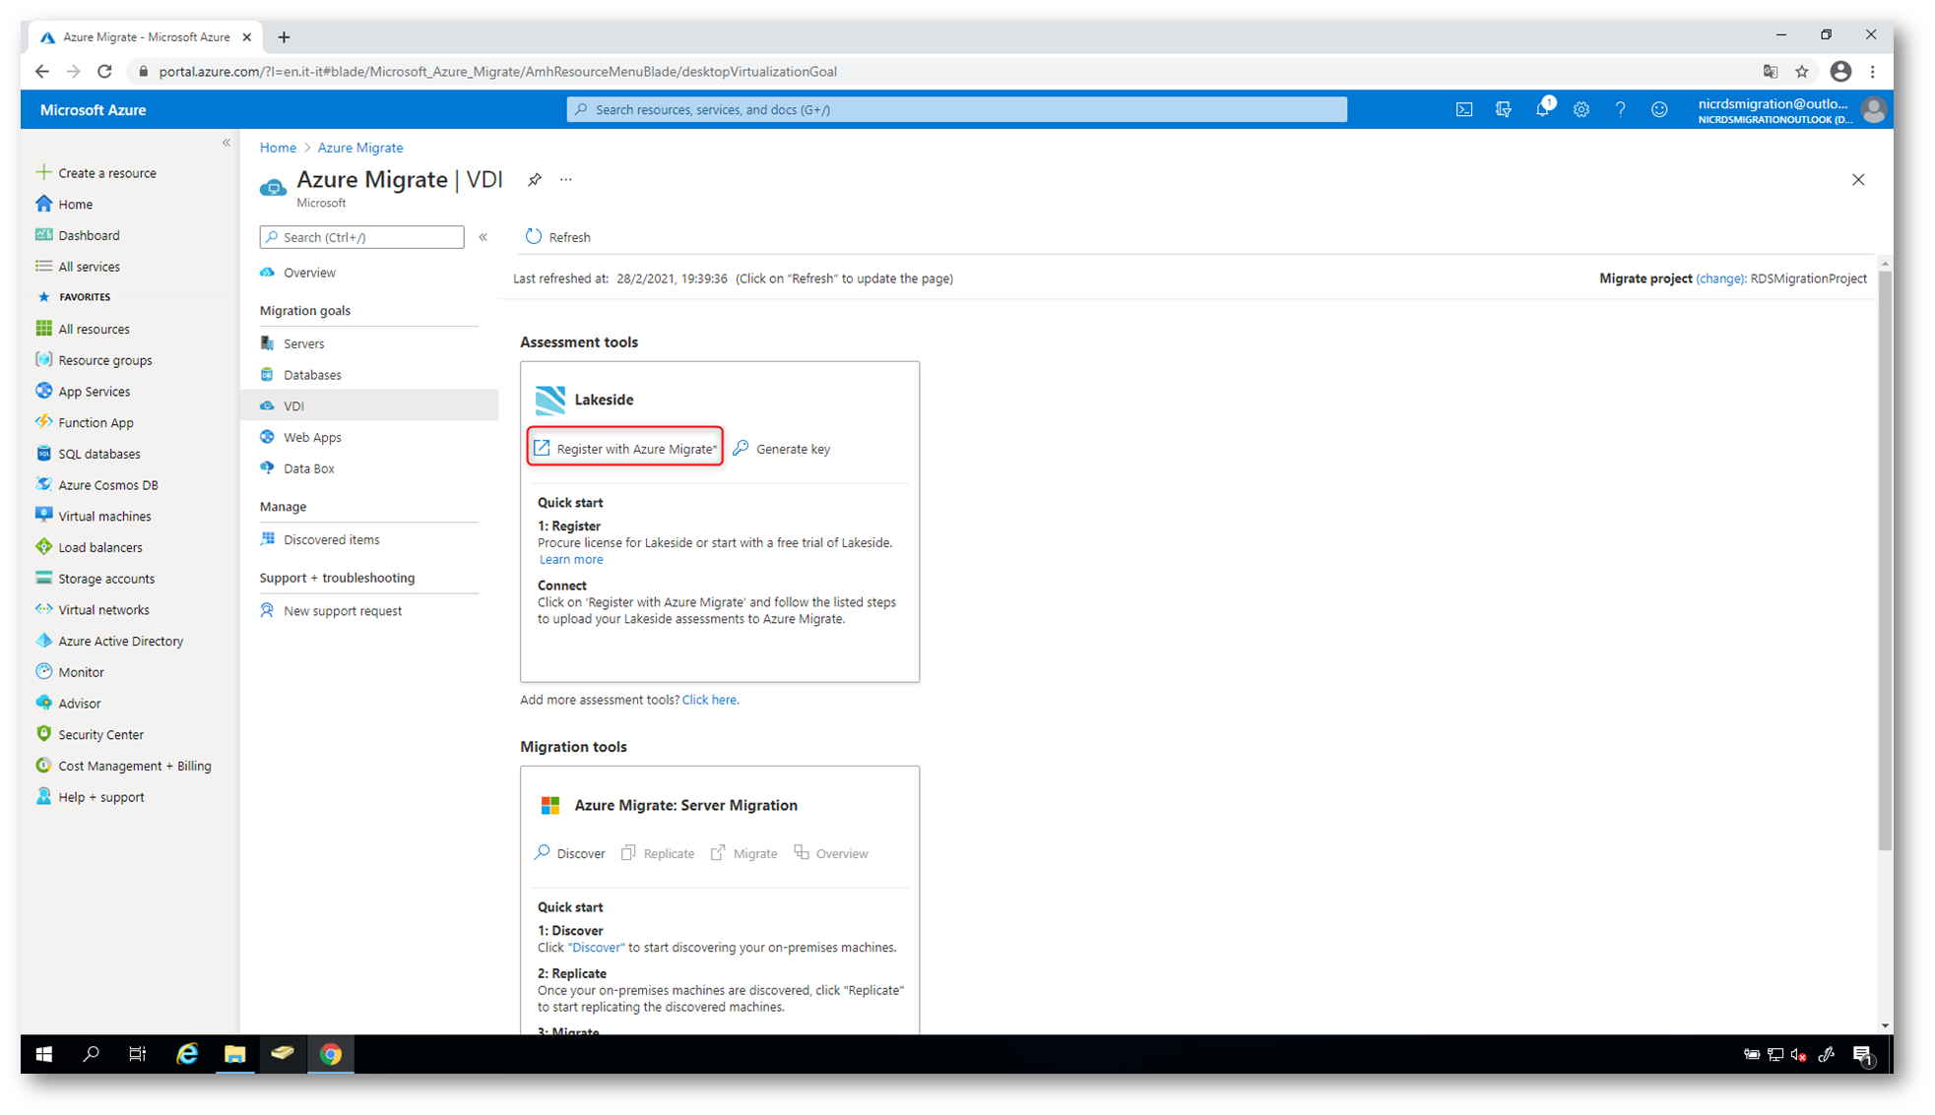Click Home breadcrumb link

click(278, 148)
